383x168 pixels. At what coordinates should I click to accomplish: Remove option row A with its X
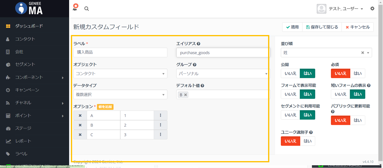pos(80,116)
